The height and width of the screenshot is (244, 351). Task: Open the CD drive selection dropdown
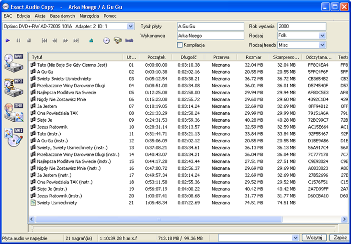pos(130,26)
